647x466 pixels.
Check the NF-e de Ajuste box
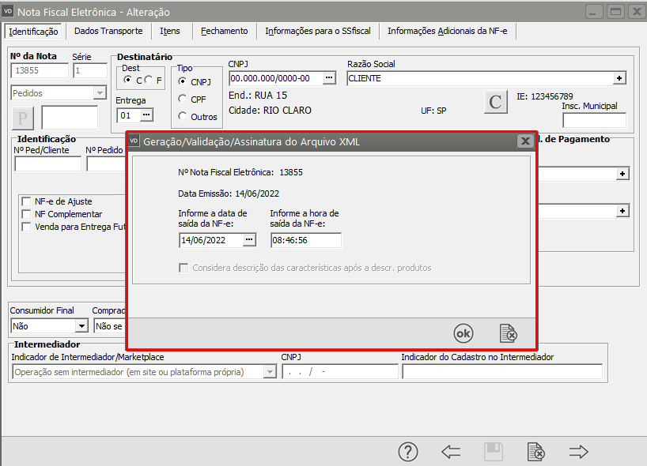pos(27,201)
